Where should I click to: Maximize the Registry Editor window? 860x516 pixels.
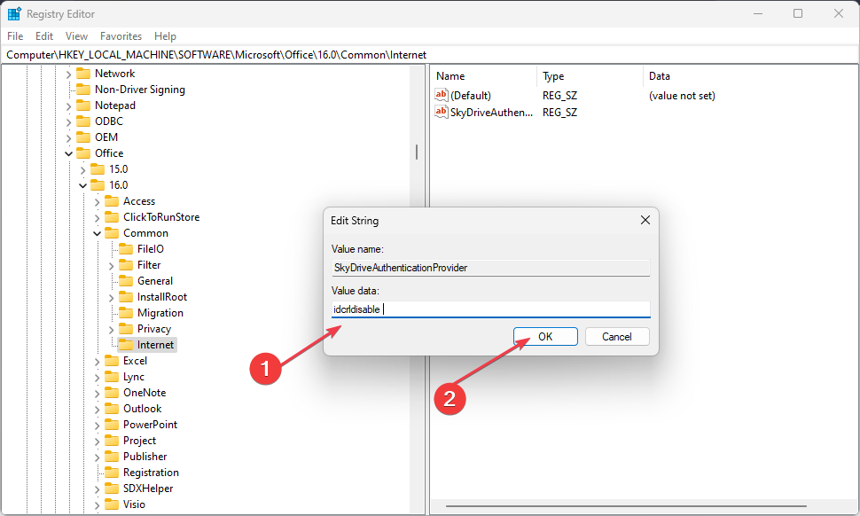798,13
